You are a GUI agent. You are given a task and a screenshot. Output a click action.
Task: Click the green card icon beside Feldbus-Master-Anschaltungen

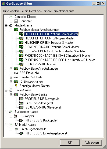[16, 30]
